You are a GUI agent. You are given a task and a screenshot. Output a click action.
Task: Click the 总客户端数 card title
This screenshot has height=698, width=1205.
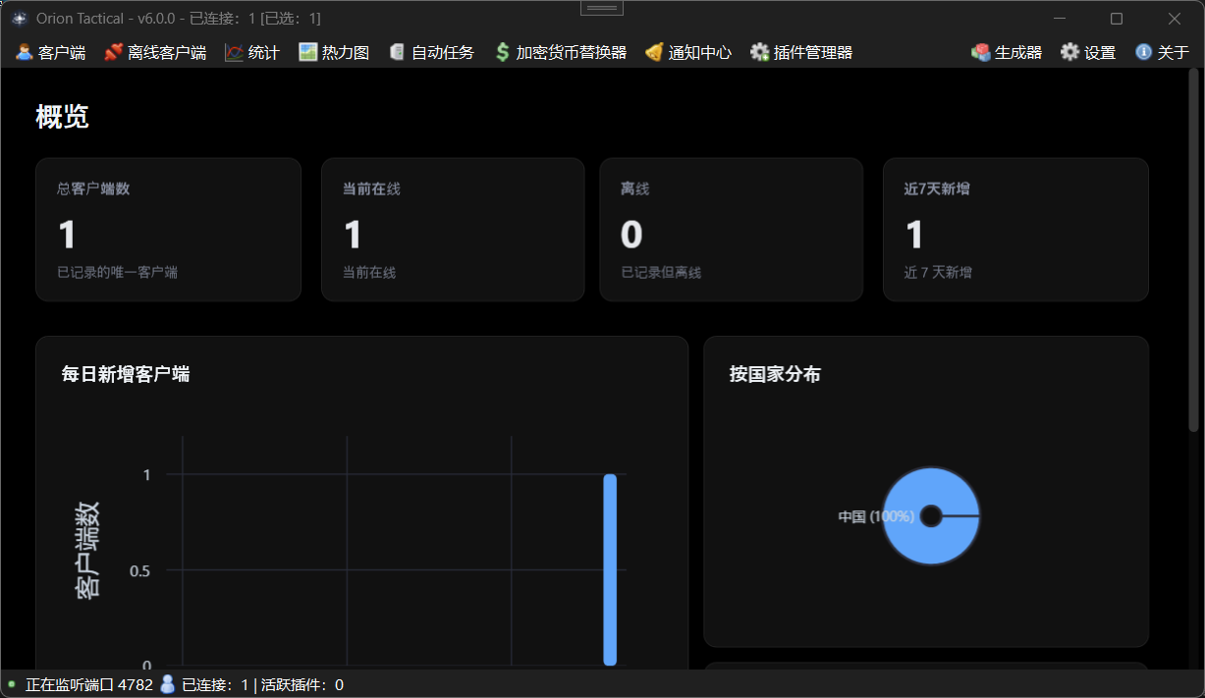[x=93, y=188]
